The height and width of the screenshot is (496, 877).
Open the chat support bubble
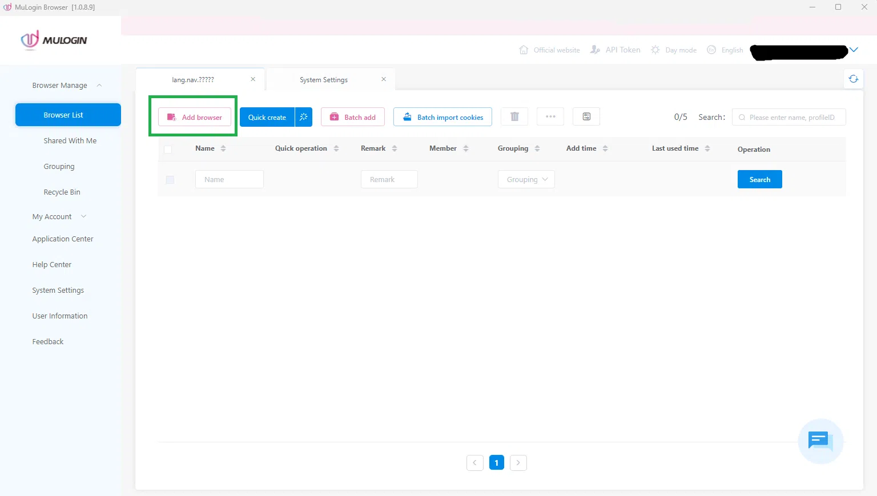point(820,441)
